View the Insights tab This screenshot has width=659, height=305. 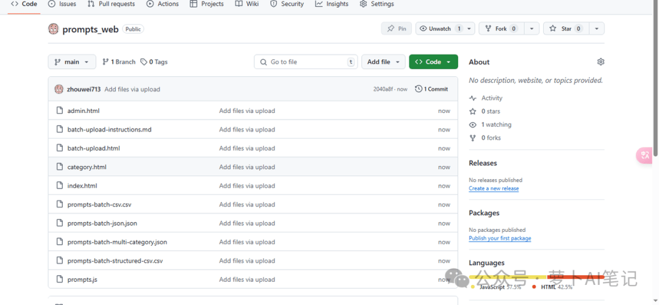point(332,4)
